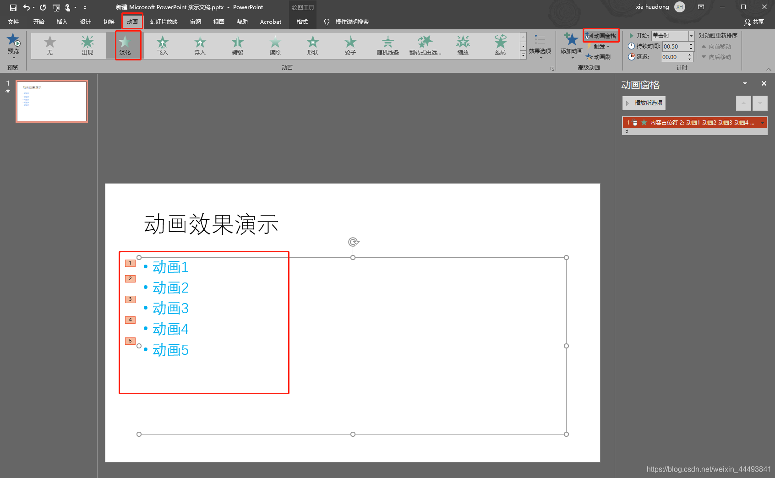The height and width of the screenshot is (478, 775).
Task: Select the 无 (none) animation effect
Action: click(50, 45)
